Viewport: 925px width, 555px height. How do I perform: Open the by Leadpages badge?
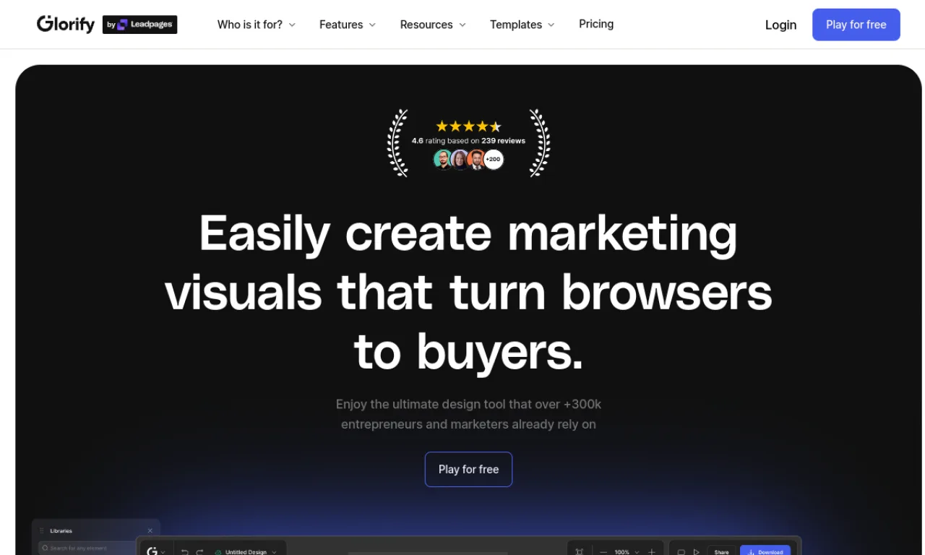140,25
